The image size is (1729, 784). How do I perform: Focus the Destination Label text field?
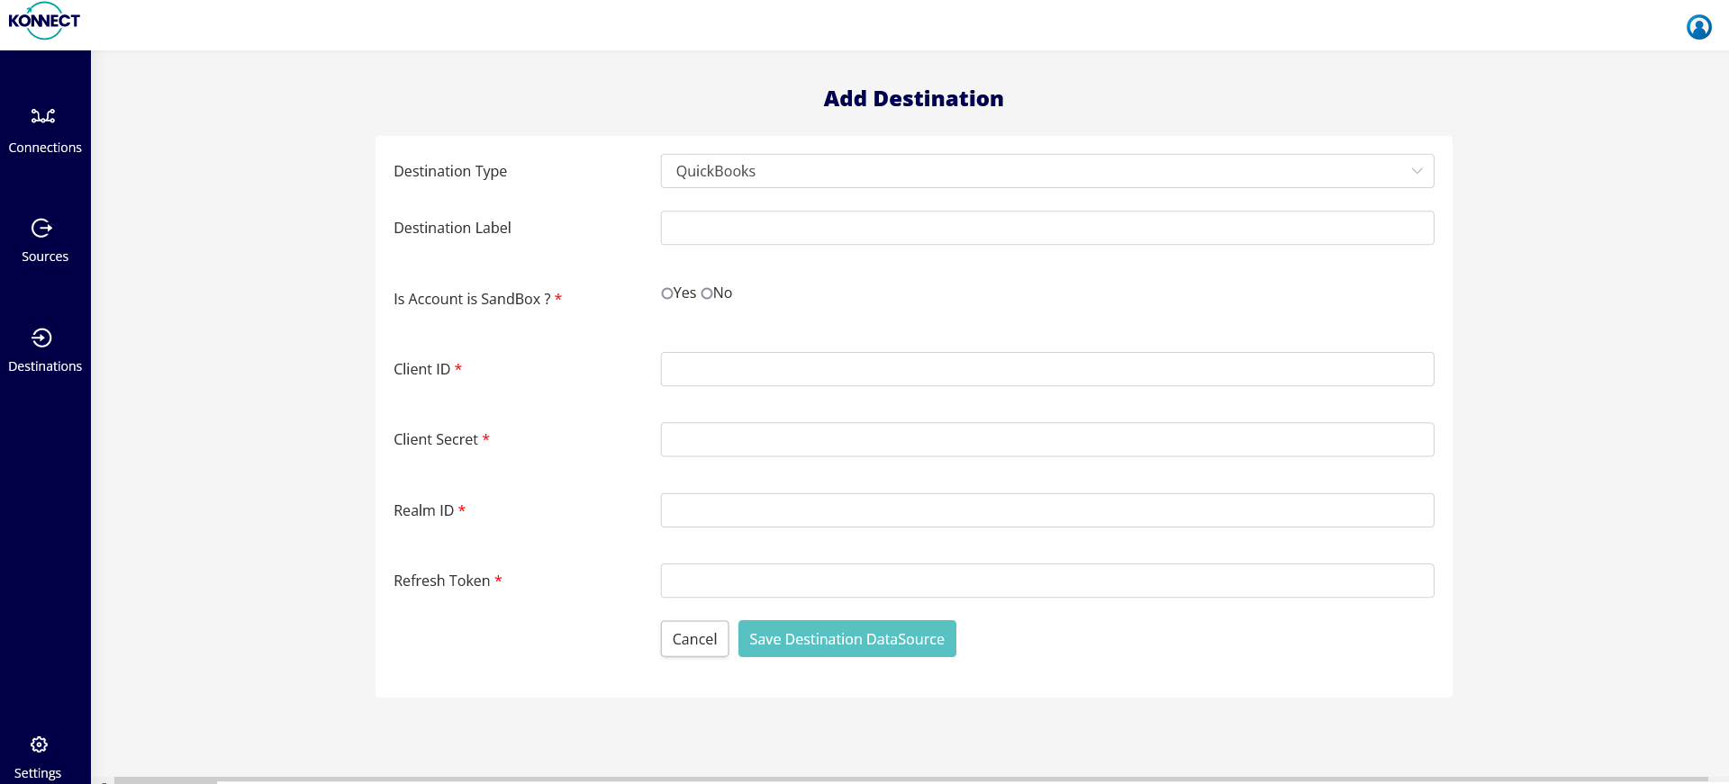coord(1046,228)
